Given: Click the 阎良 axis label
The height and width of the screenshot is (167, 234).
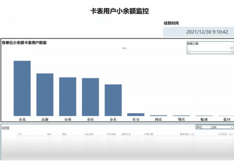Looking at the screenshot, I should point(158,119).
